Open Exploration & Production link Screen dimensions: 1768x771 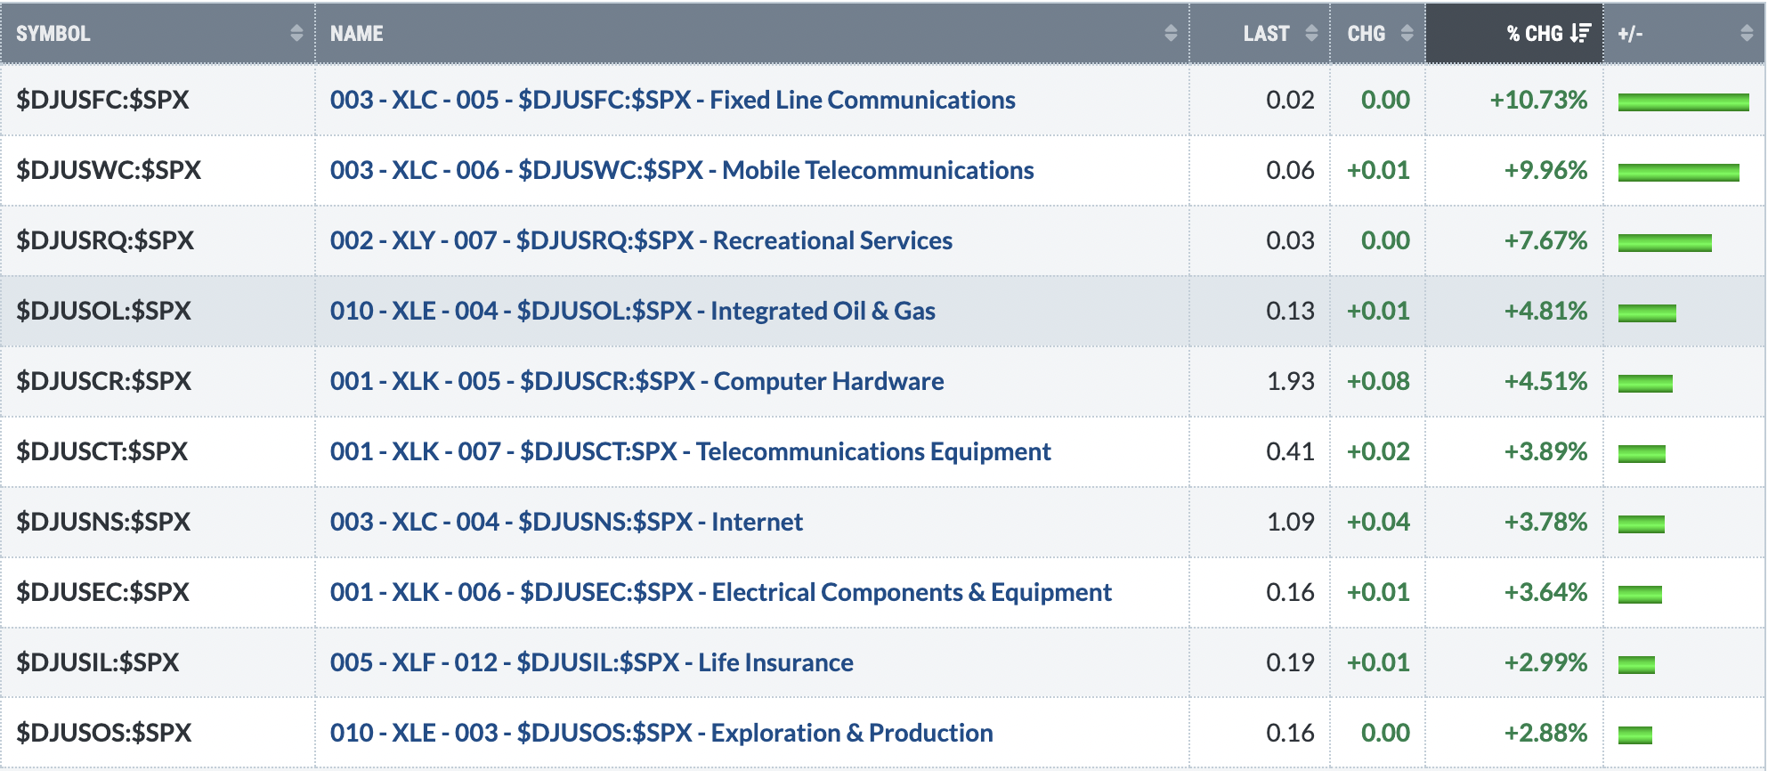[661, 733]
